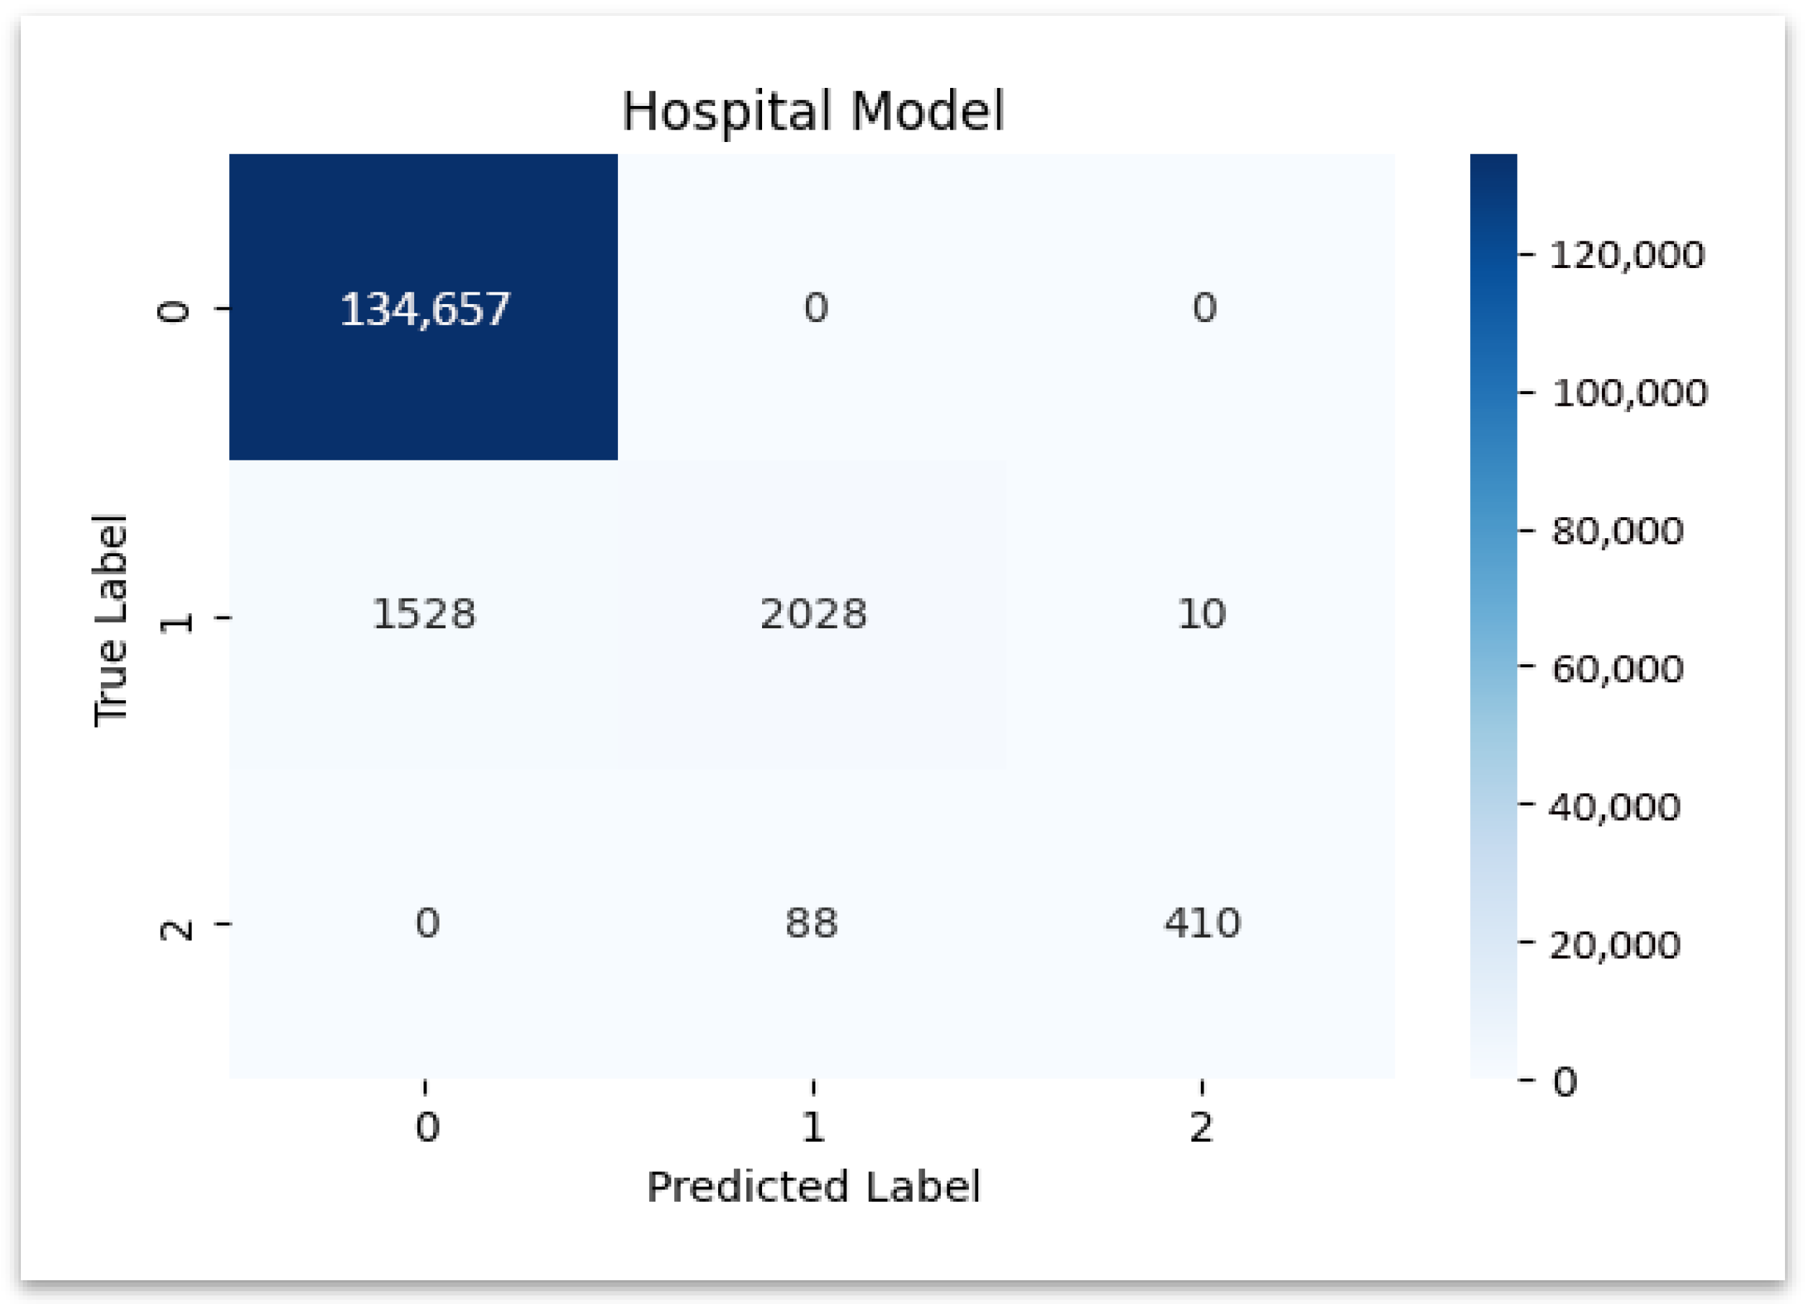Click the matrix cell with value 1528
The image size is (1808, 1304).
click(x=424, y=613)
